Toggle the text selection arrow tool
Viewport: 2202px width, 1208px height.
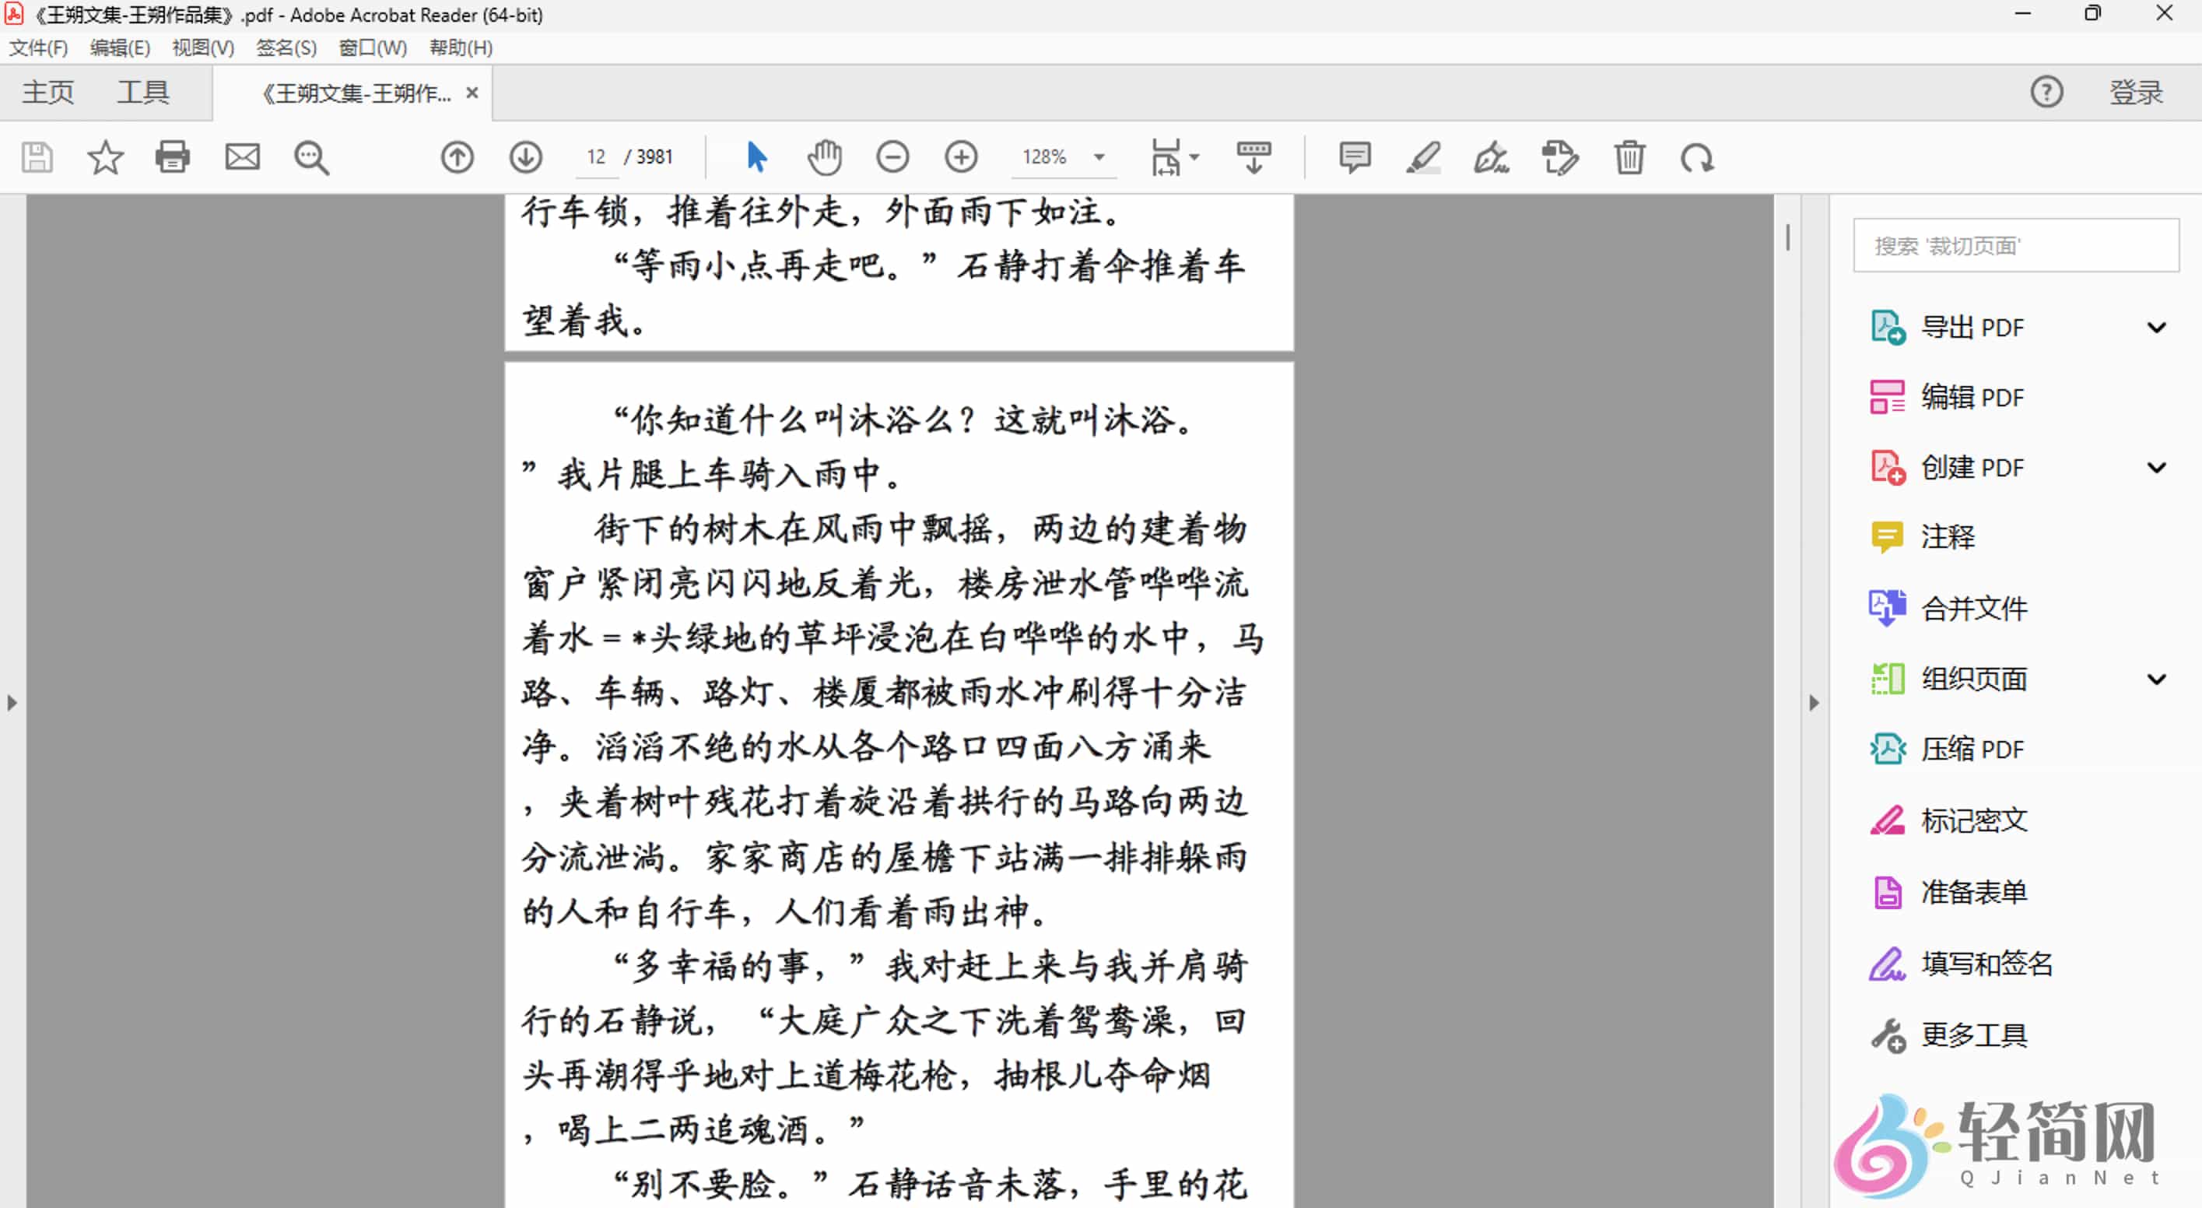pos(756,157)
